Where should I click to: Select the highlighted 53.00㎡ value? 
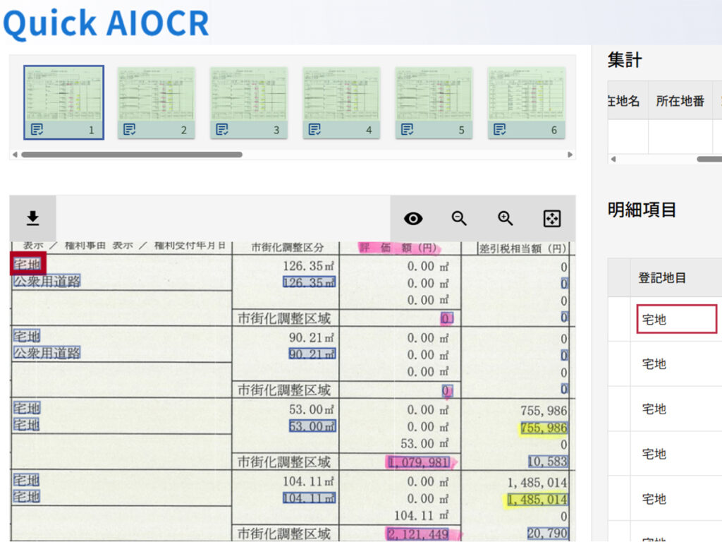(x=312, y=426)
